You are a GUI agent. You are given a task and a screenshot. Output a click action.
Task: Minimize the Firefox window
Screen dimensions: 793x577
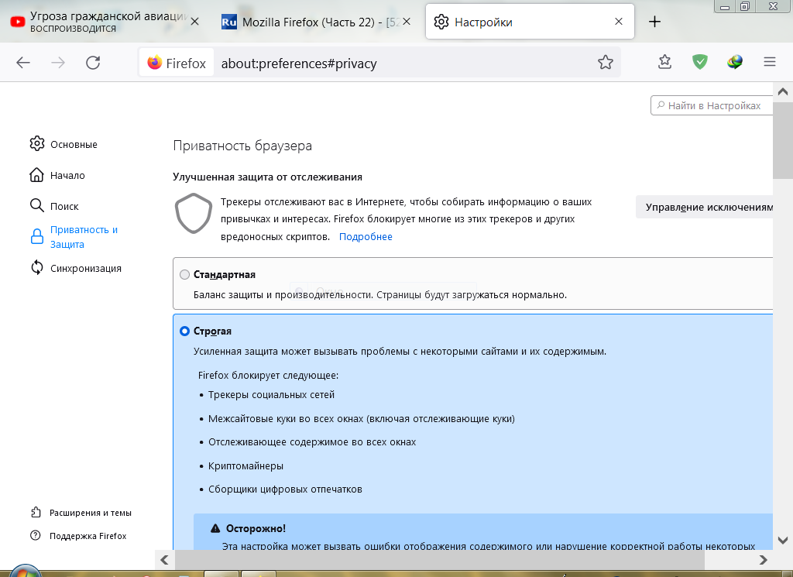(x=725, y=7)
